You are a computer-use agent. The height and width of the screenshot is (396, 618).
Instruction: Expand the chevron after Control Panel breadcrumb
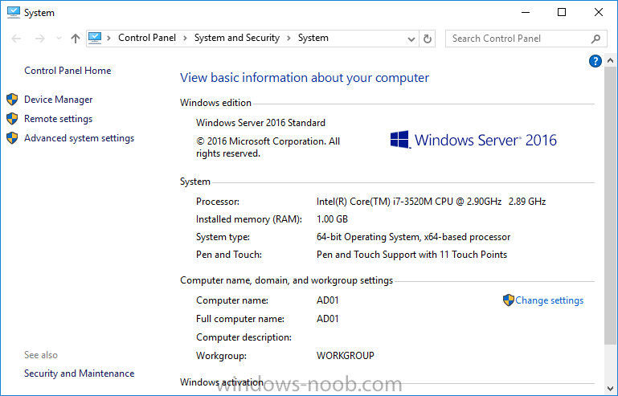click(x=185, y=39)
